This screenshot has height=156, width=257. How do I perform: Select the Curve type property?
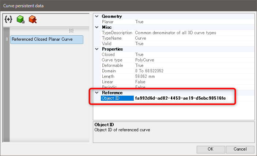[112, 60]
